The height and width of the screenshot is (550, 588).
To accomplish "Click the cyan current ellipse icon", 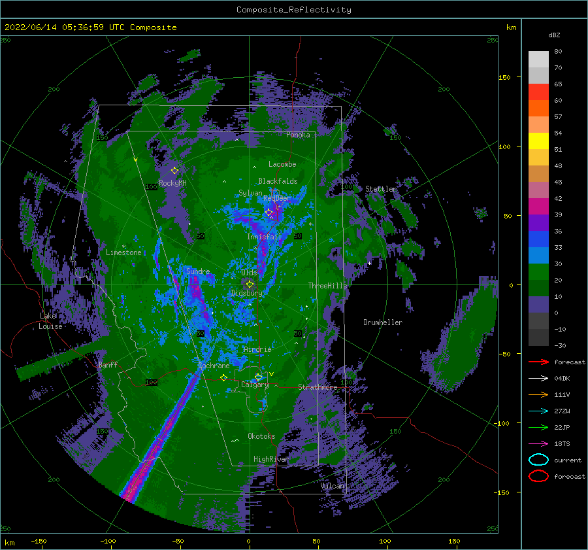I will (538, 460).
